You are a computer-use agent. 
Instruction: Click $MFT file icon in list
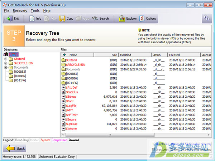pyautogui.click(x=63, y=110)
